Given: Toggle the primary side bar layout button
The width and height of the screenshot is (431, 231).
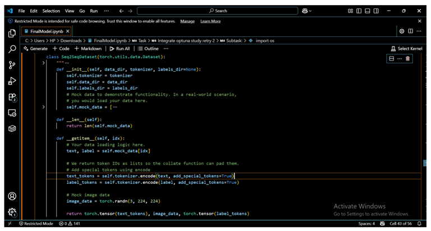Looking at the screenshot, I should click(360, 11).
